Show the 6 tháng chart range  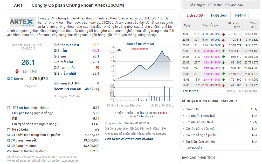tap(162, 113)
